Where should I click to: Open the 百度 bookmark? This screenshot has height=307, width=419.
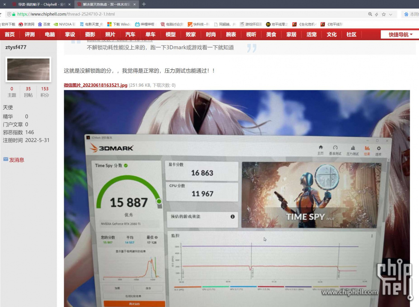(x=44, y=24)
